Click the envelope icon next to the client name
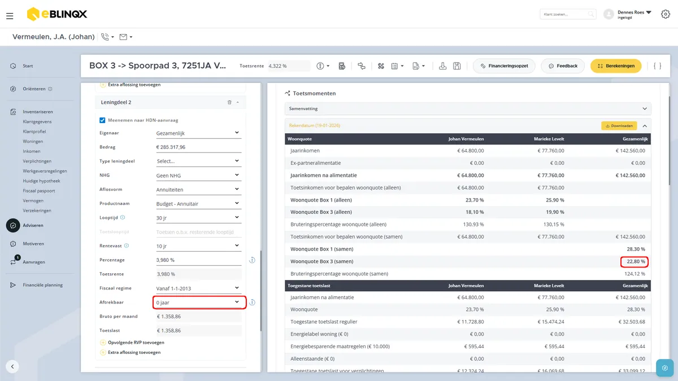The height and width of the screenshot is (381, 678). [123, 37]
